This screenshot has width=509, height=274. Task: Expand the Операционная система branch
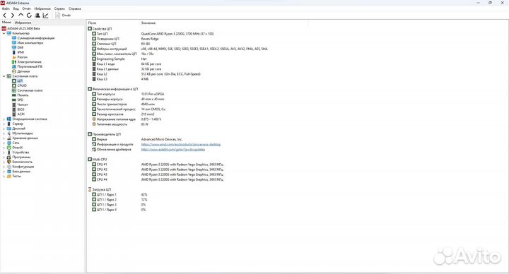tap(4, 119)
